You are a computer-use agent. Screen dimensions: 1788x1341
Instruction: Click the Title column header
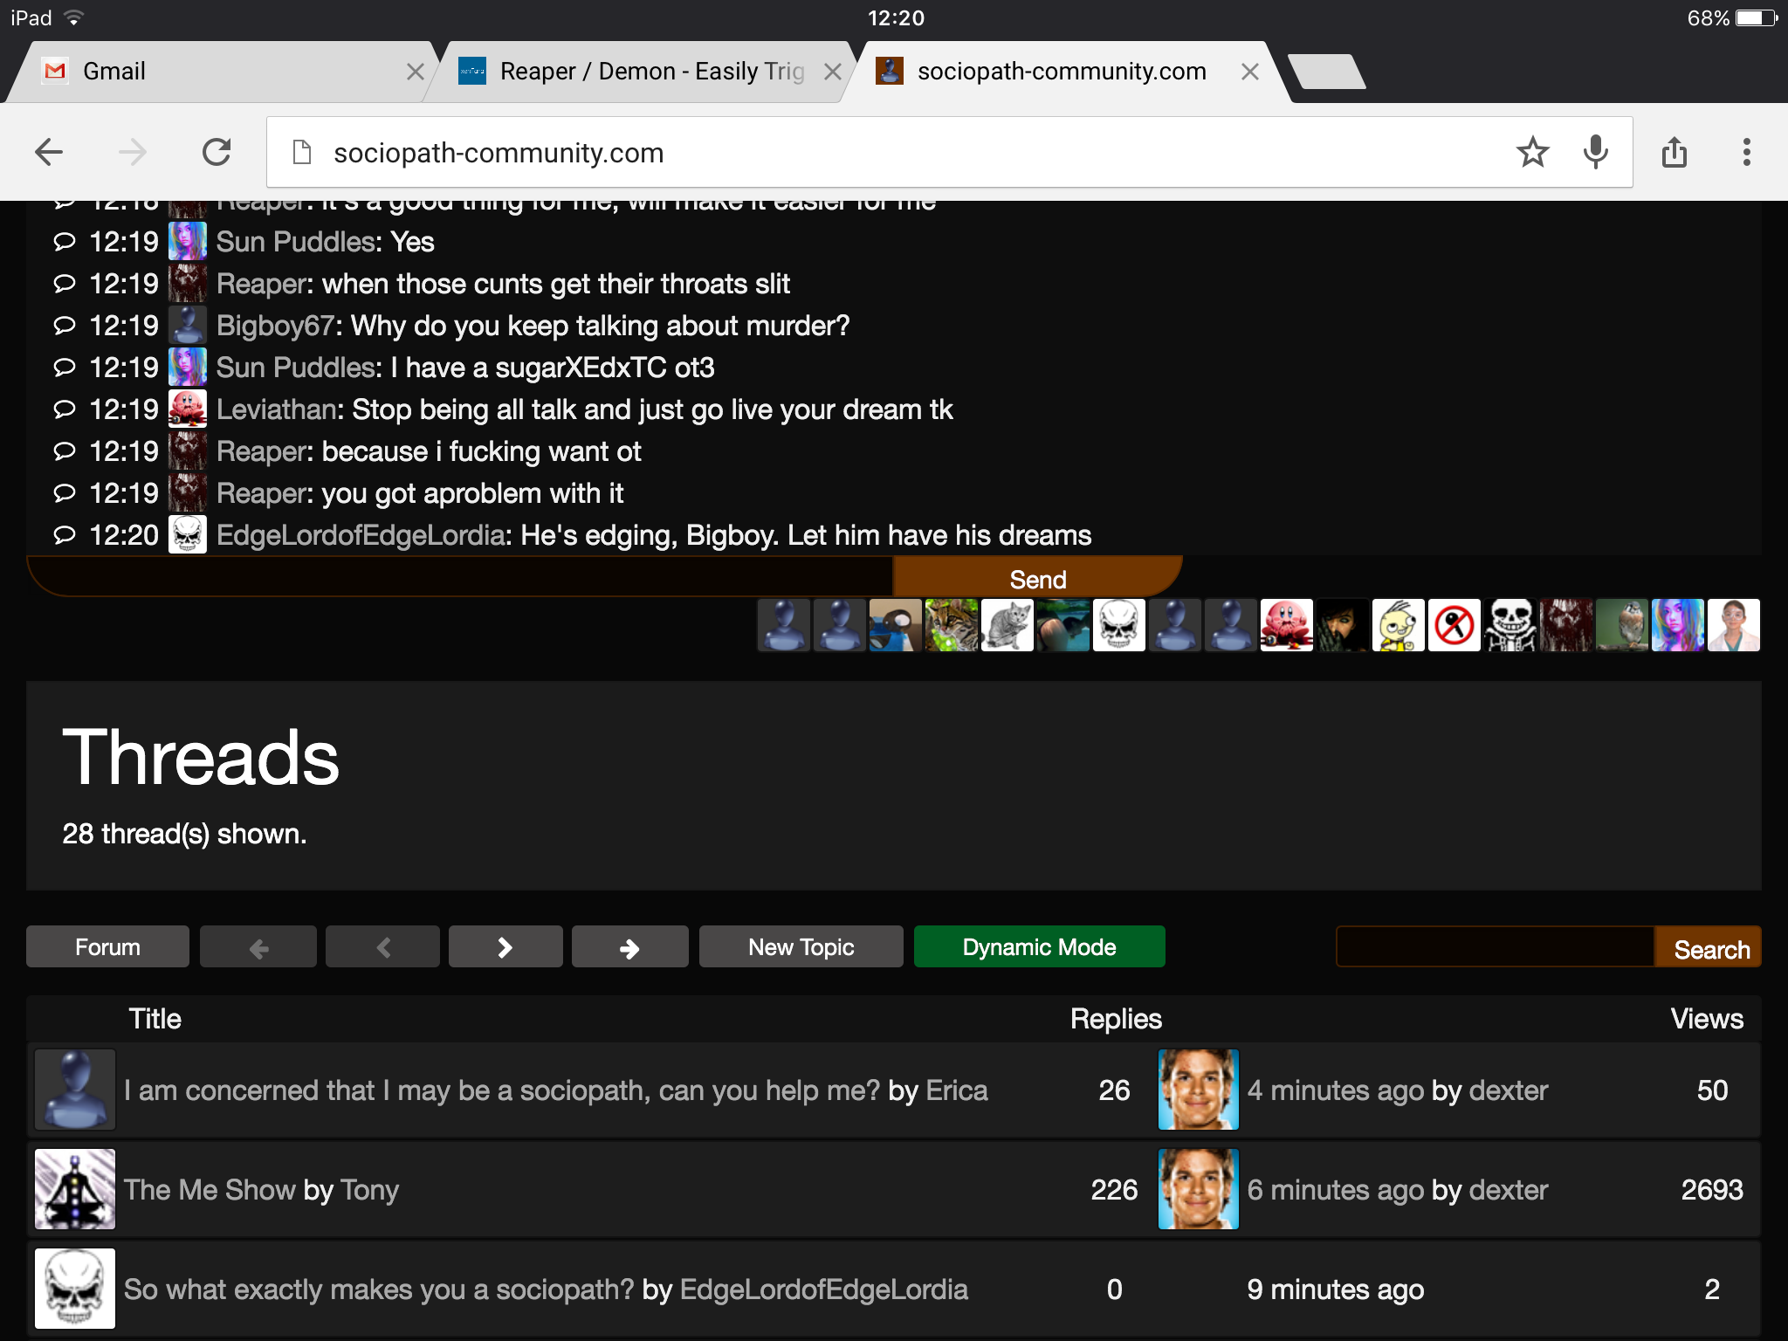pos(155,1019)
